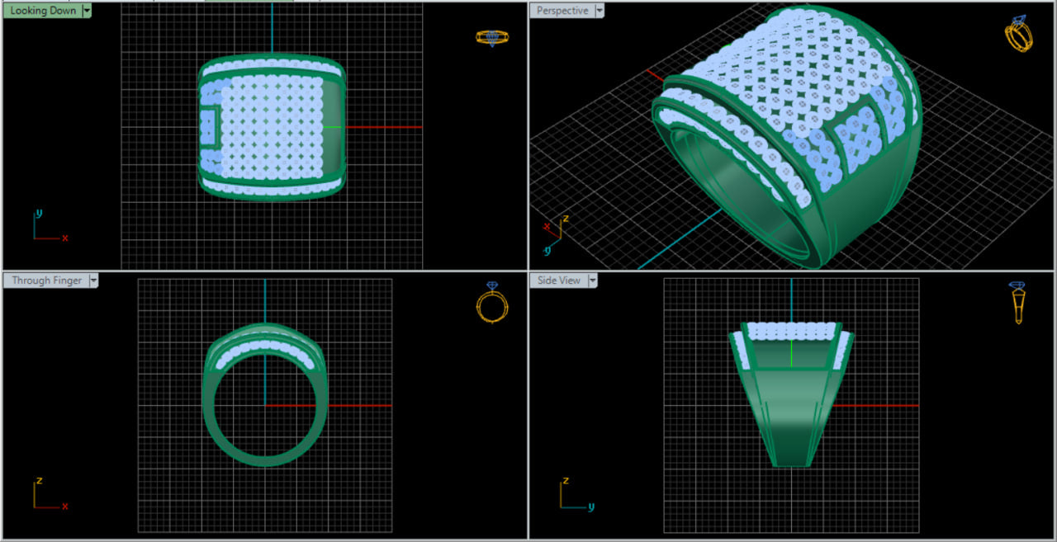Click the Side View viewport title

point(559,280)
